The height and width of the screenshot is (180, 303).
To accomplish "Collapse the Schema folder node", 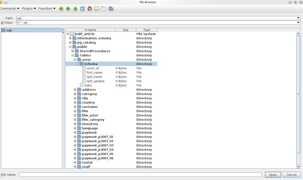I will 77,64.
